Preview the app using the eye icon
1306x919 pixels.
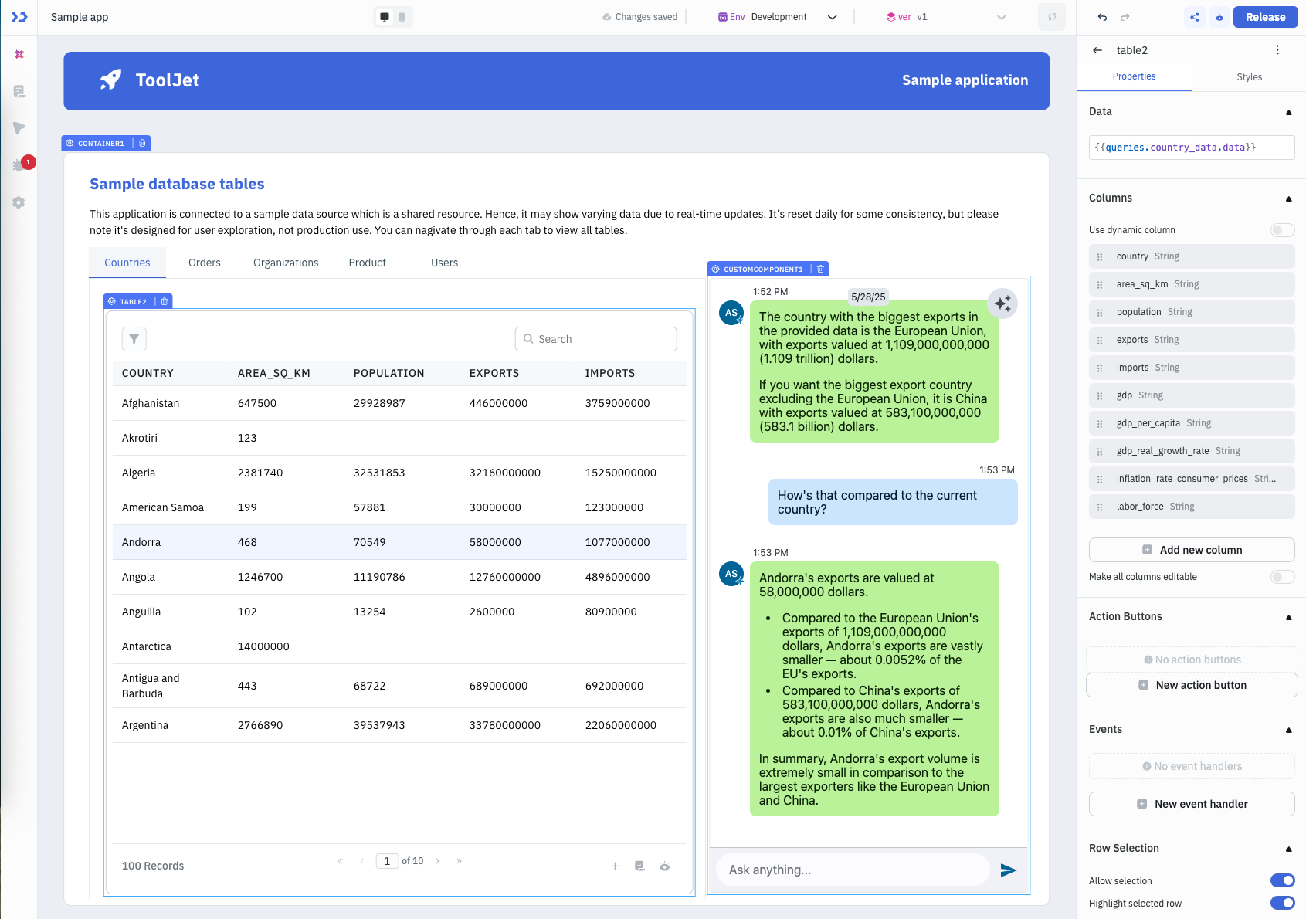tap(1219, 16)
